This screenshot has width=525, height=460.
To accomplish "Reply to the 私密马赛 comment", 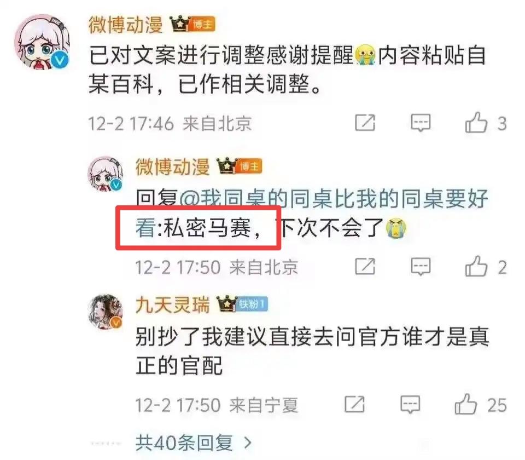I will pos(421,267).
